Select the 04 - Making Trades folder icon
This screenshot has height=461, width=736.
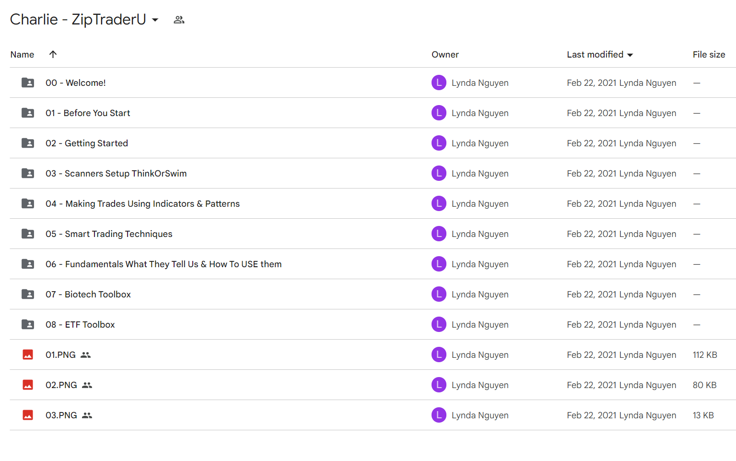click(28, 203)
